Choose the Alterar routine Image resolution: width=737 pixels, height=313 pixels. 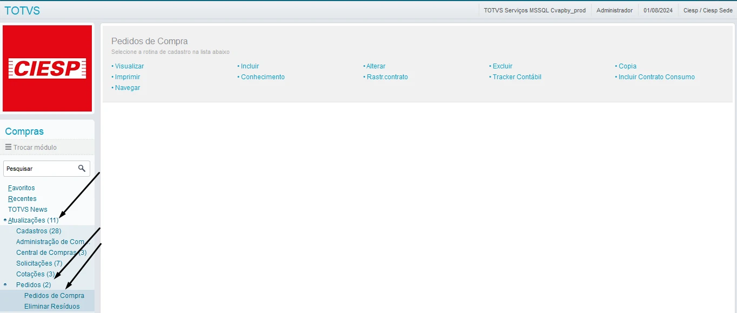376,66
